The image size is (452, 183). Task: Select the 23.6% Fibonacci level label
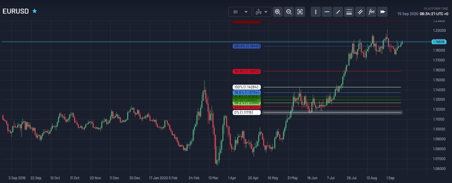[246, 107]
